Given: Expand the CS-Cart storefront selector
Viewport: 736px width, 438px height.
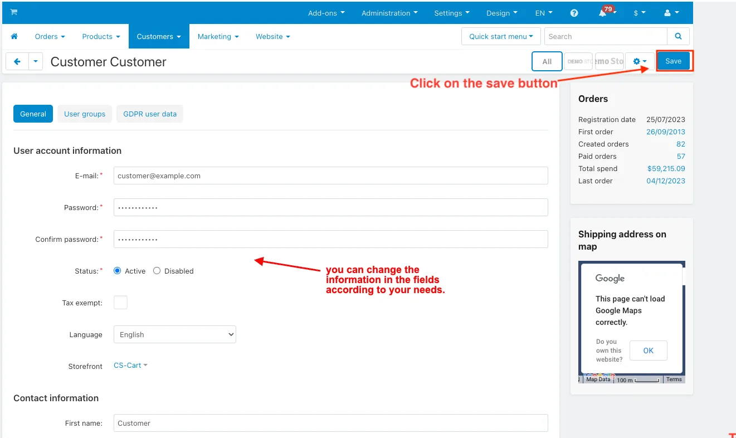Looking at the screenshot, I should pyautogui.click(x=130, y=366).
